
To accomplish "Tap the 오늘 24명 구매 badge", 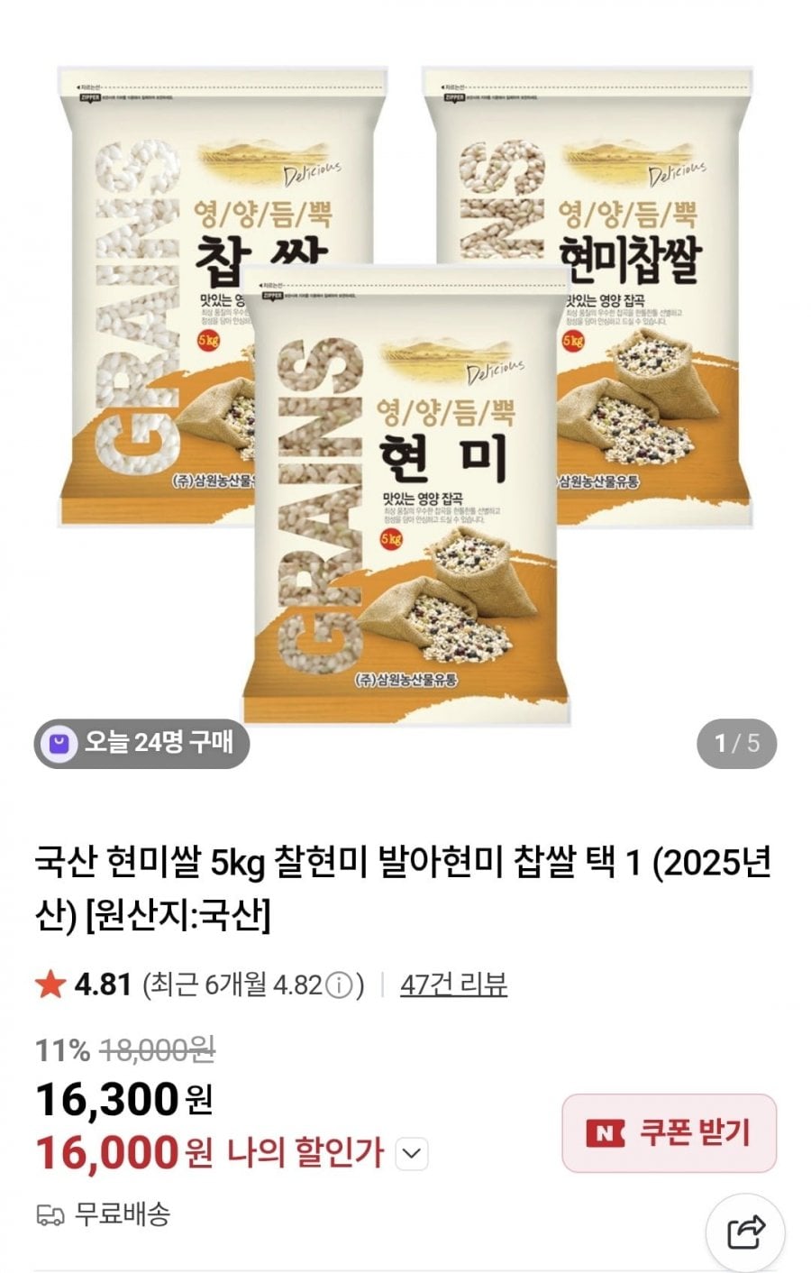I will point(141,743).
